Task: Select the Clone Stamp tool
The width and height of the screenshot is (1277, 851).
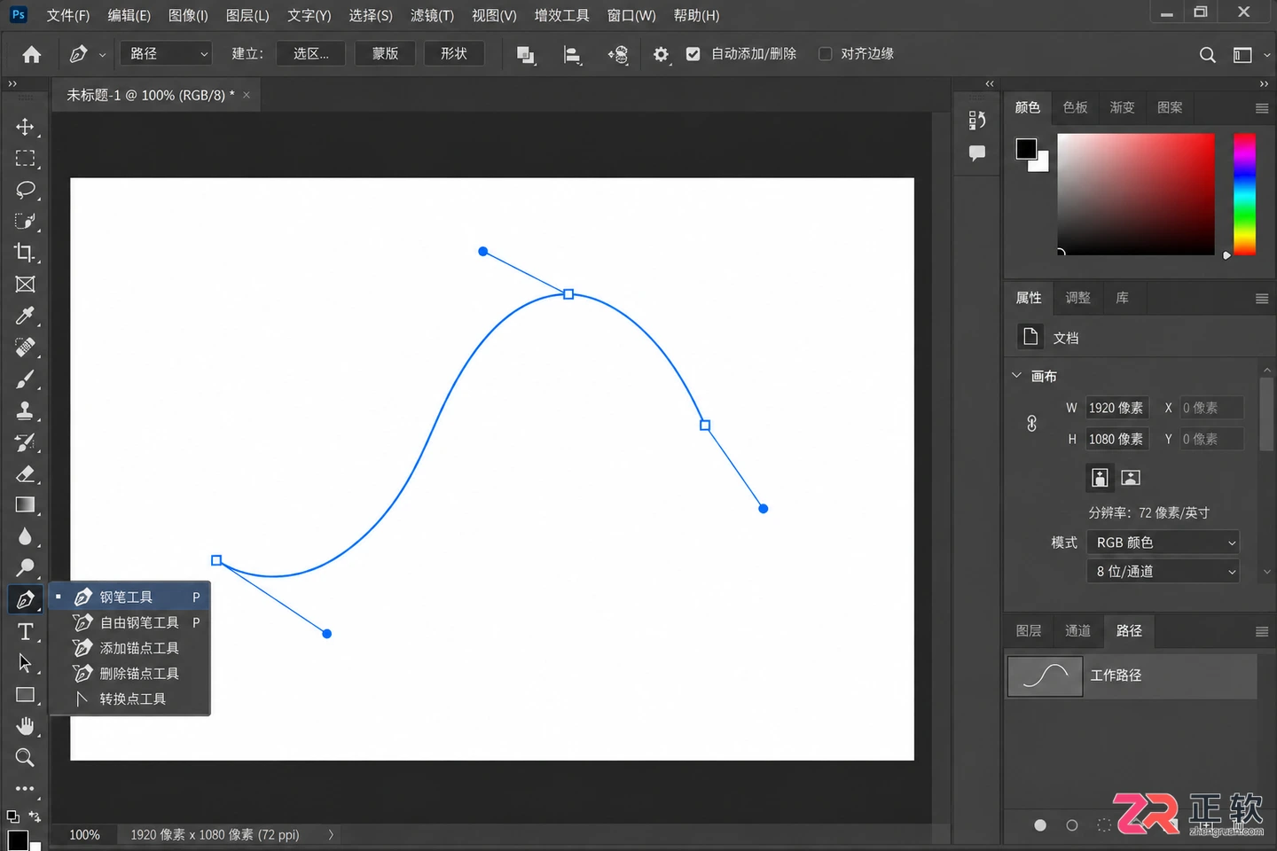Action: tap(25, 410)
